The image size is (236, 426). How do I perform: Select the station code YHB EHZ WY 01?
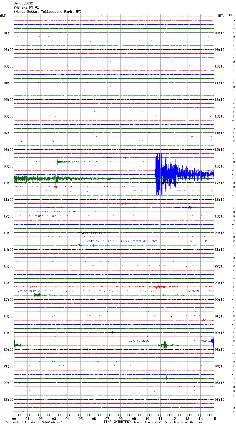click(26, 7)
